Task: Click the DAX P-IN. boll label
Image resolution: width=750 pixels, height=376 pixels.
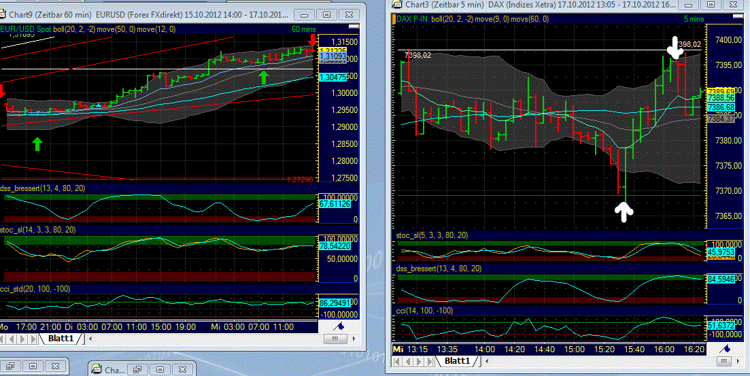Action: point(473,19)
